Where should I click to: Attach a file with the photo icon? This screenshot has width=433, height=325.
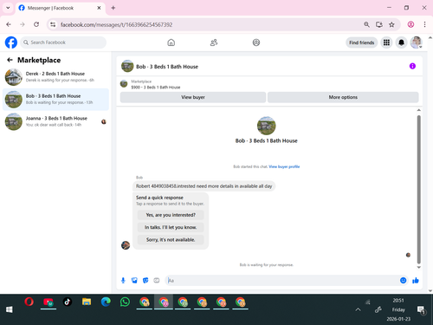(134, 280)
